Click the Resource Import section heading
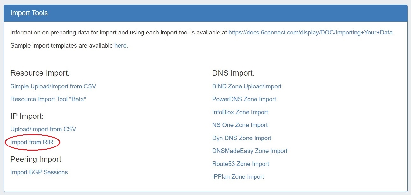This screenshot has width=411, height=195. [x=40, y=73]
